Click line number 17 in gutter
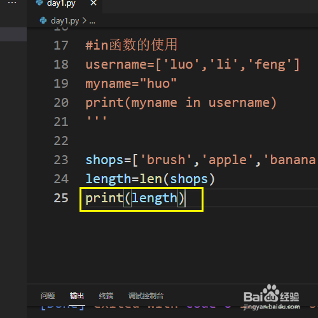Screen dimensions: 318x318 click(x=61, y=45)
